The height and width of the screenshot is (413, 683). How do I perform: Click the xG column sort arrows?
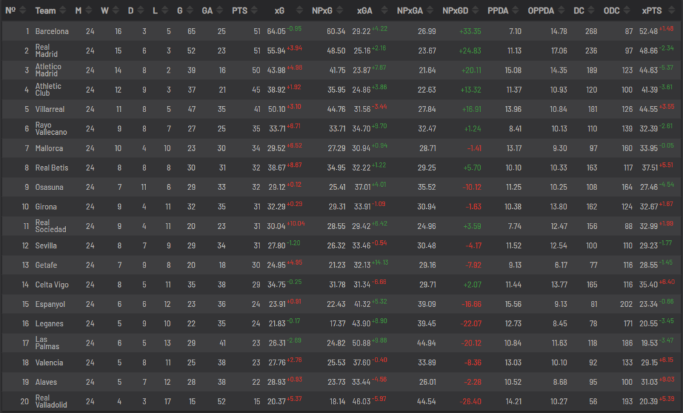[299, 11]
